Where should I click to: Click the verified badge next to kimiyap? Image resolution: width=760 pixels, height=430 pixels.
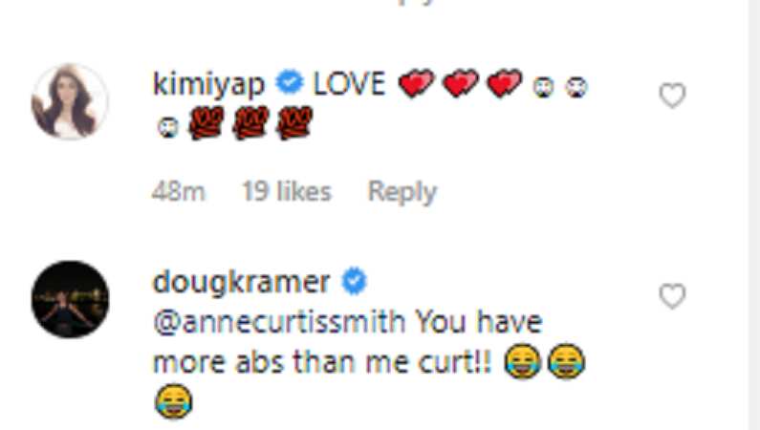290,82
